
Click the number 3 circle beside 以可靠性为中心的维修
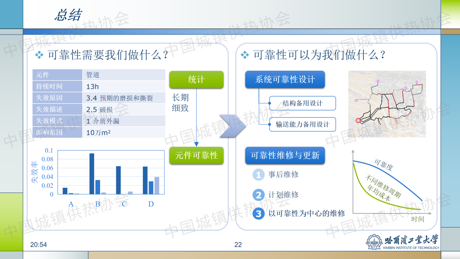(258, 213)
